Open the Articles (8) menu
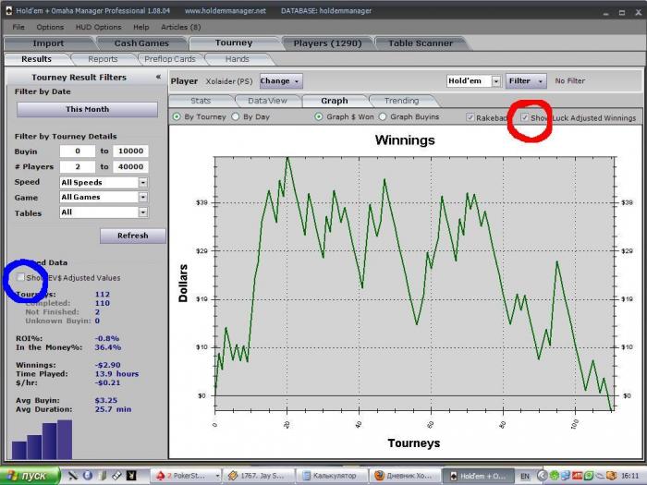Screen dimensions: 647x485 [181, 27]
